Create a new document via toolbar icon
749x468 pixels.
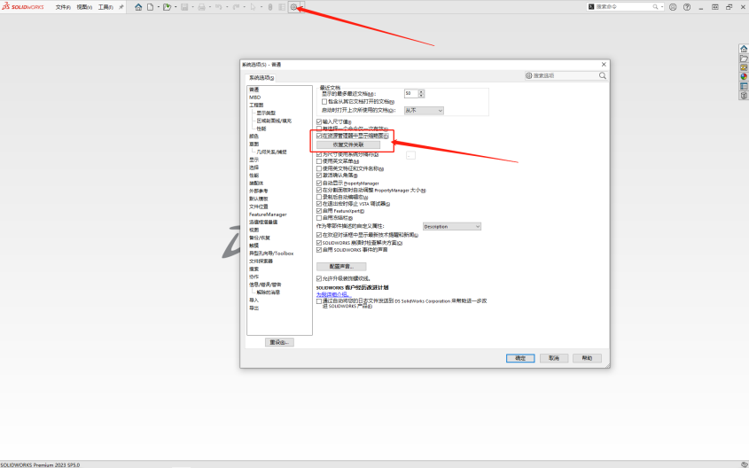coord(151,7)
